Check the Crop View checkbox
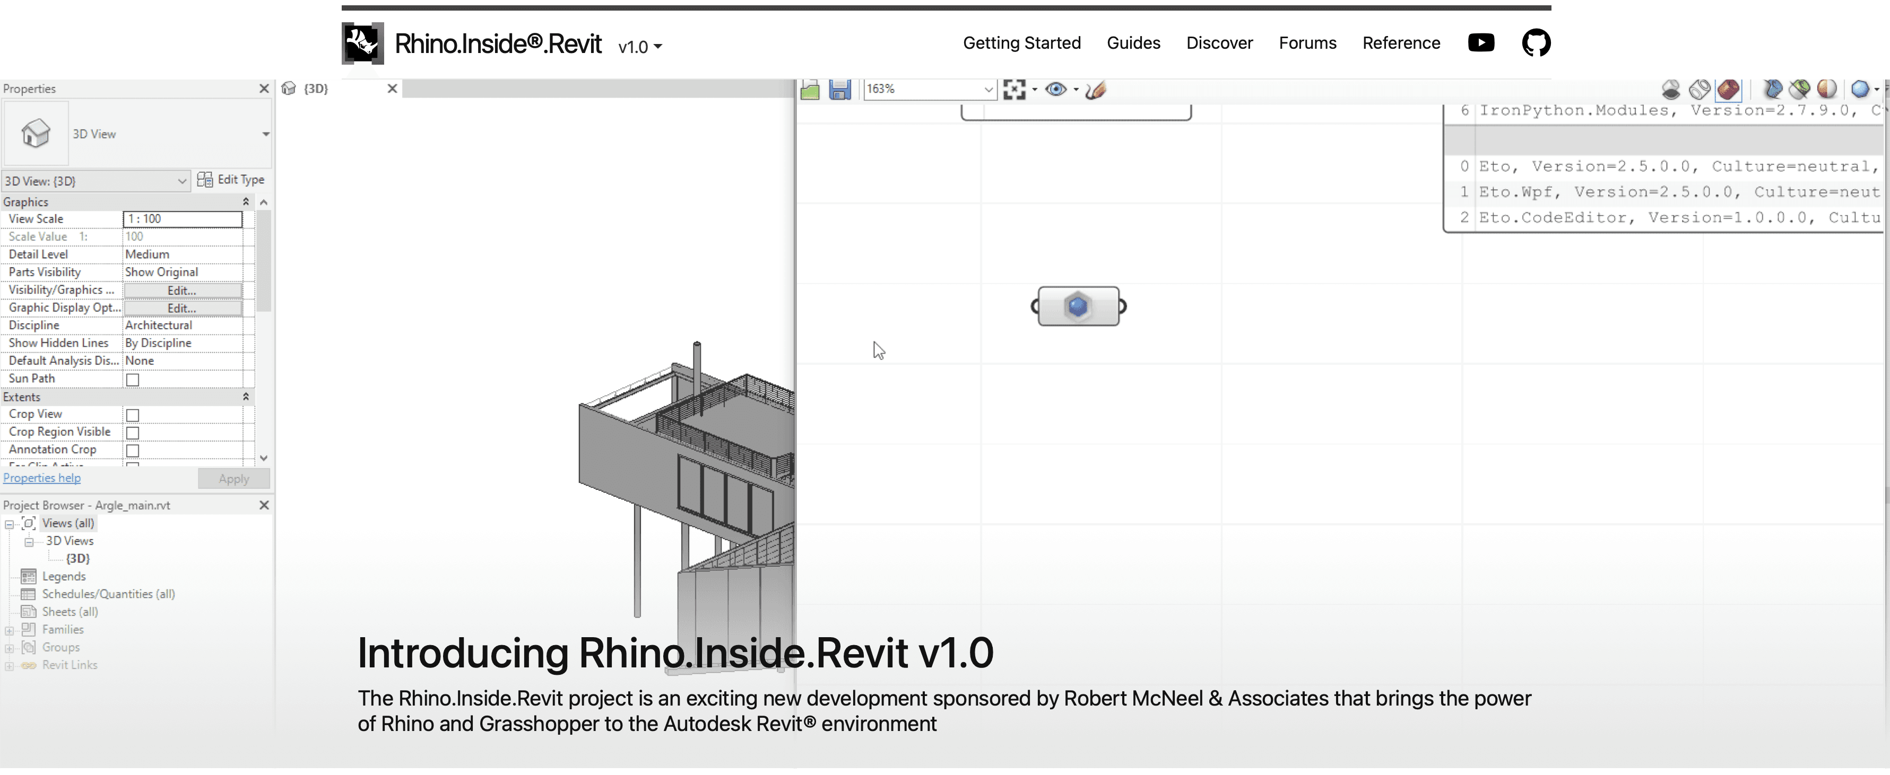Image resolution: width=1890 pixels, height=775 pixels. click(133, 415)
